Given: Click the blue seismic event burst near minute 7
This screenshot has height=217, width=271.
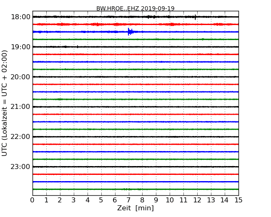Looking at the screenshot, I should pyautogui.click(x=131, y=32).
